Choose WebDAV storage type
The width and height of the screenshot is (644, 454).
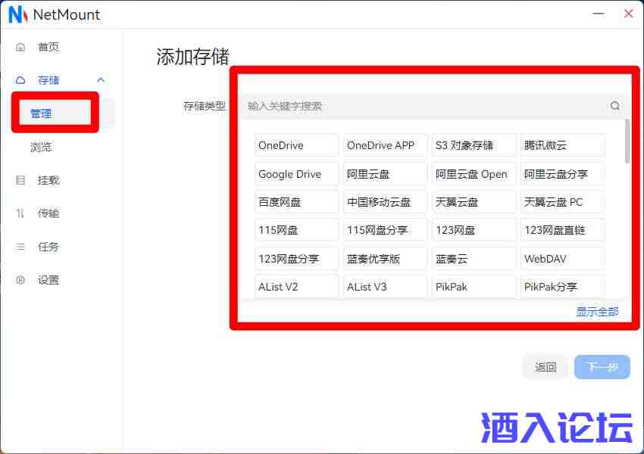pos(563,259)
